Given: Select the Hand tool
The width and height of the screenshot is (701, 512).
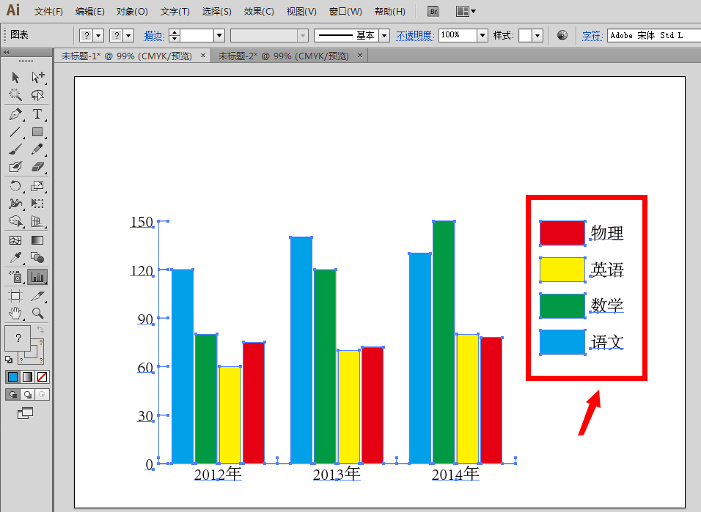Looking at the screenshot, I should click(x=15, y=313).
